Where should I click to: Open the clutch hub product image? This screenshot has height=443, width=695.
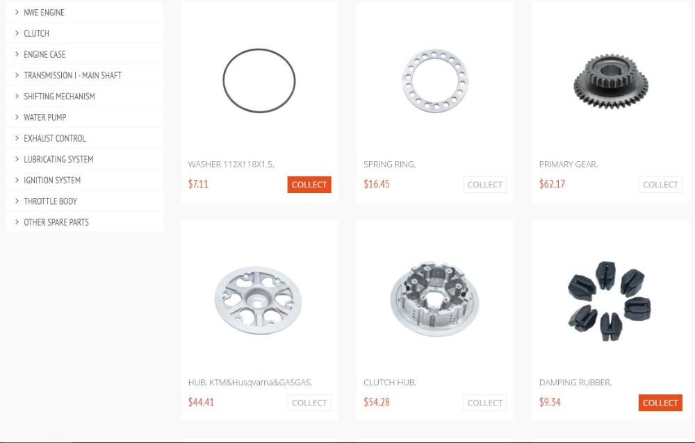[x=435, y=299]
